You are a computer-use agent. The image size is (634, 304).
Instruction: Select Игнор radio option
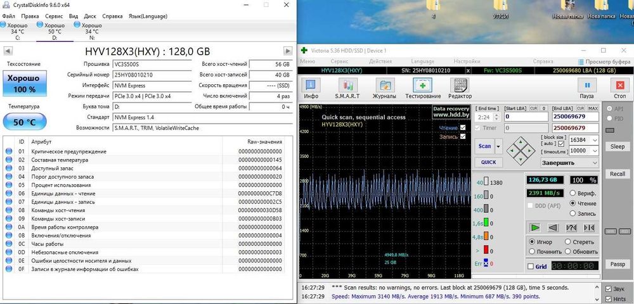point(532,242)
